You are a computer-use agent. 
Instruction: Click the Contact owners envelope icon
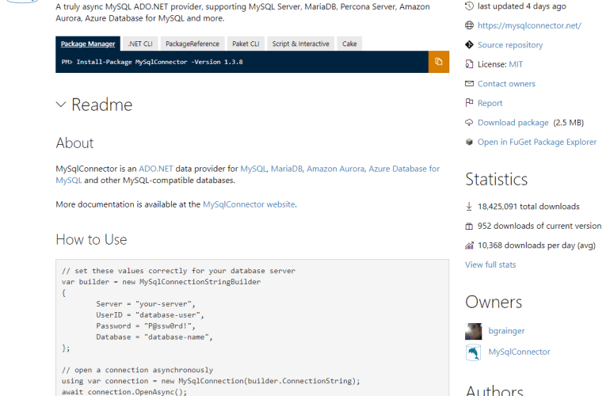470,84
